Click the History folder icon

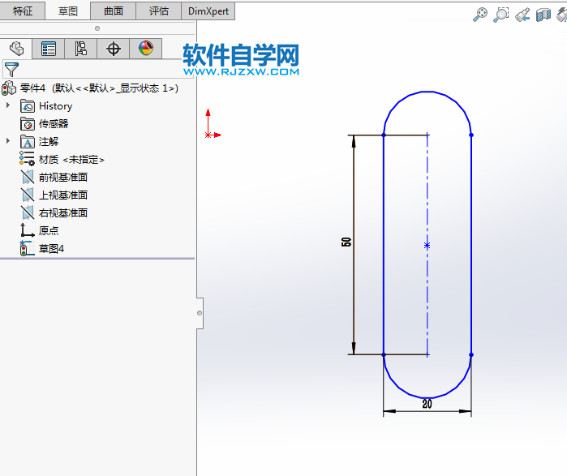pos(28,106)
